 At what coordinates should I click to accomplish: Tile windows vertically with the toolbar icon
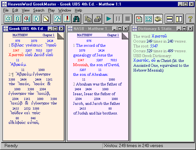(x=179, y=19)
